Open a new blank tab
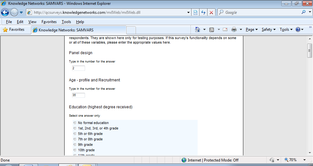Image resolution: width=313 pixels, height=166 pixels. click(131, 30)
